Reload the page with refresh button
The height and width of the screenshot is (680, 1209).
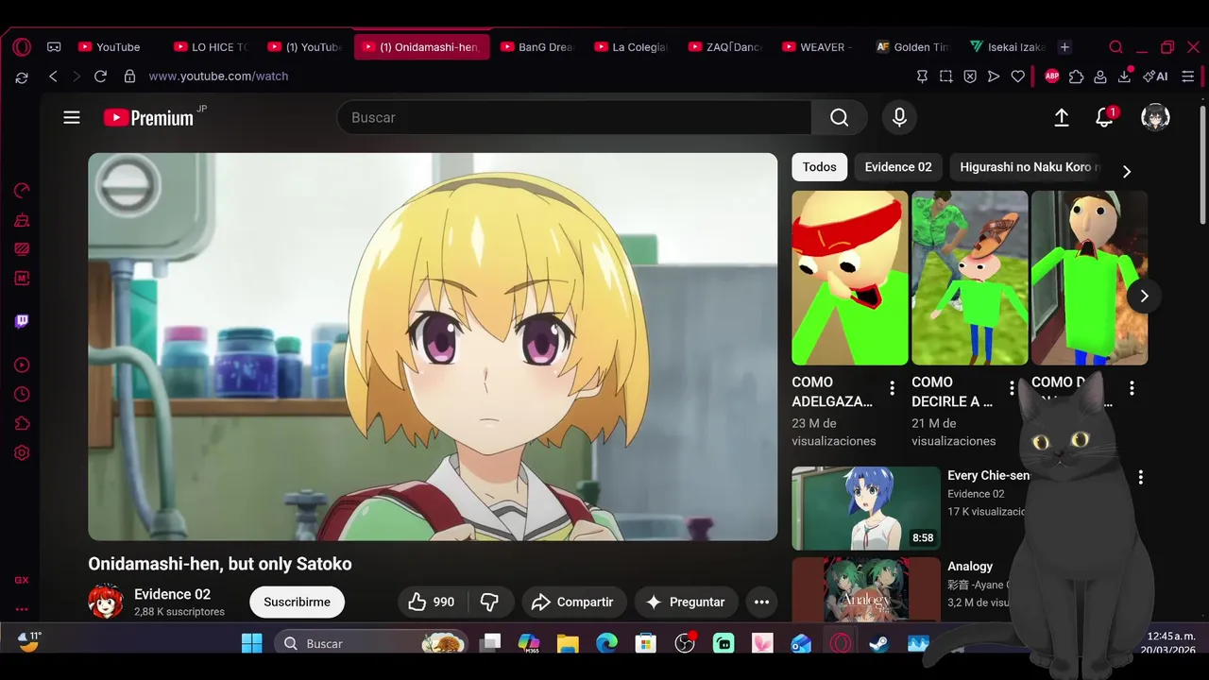coord(100,76)
